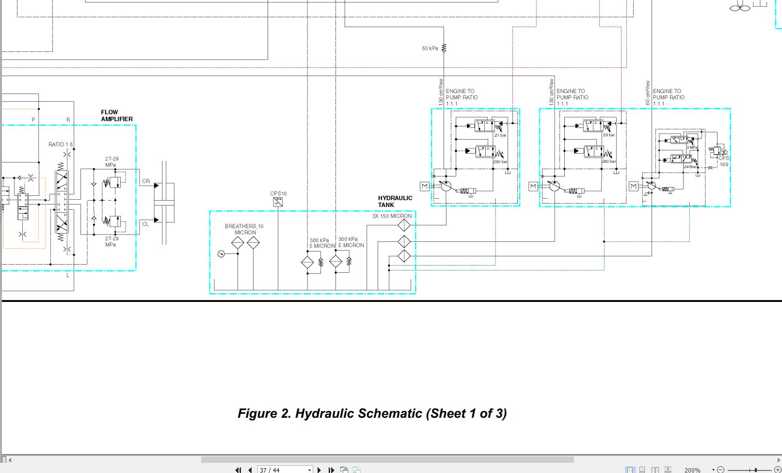The width and height of the screenshot is (782, 473).
Task: Click the horizontal scrollbar left arrow
Action: pos(10,459)
